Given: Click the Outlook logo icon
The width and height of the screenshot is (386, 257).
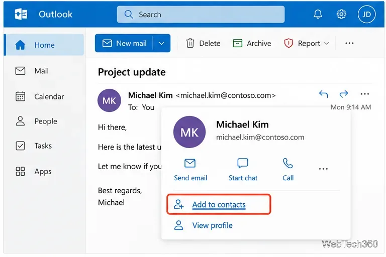Looking at the screenshot, I should click(21, 14).
